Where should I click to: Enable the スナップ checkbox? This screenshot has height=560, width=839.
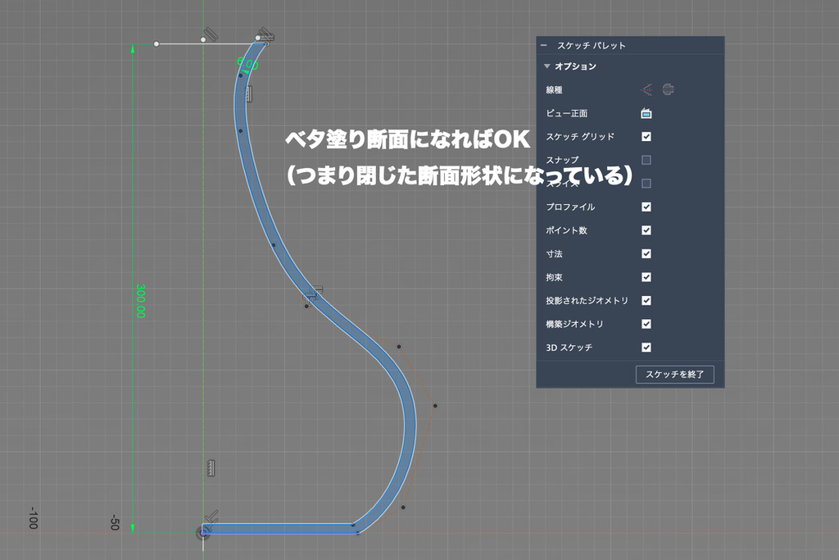(x=646, y=160)
